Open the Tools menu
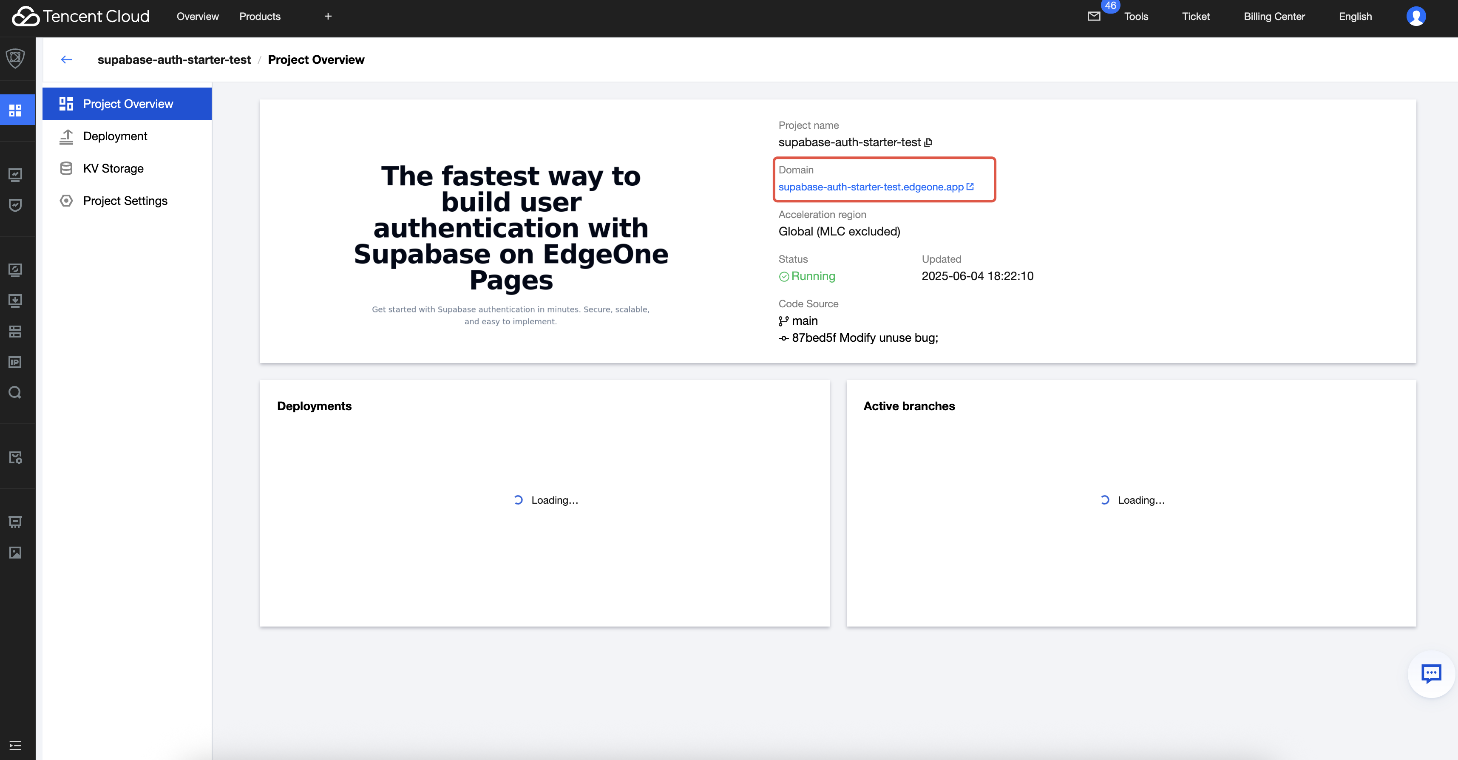1458x760 pixels. coord(1136,17)
